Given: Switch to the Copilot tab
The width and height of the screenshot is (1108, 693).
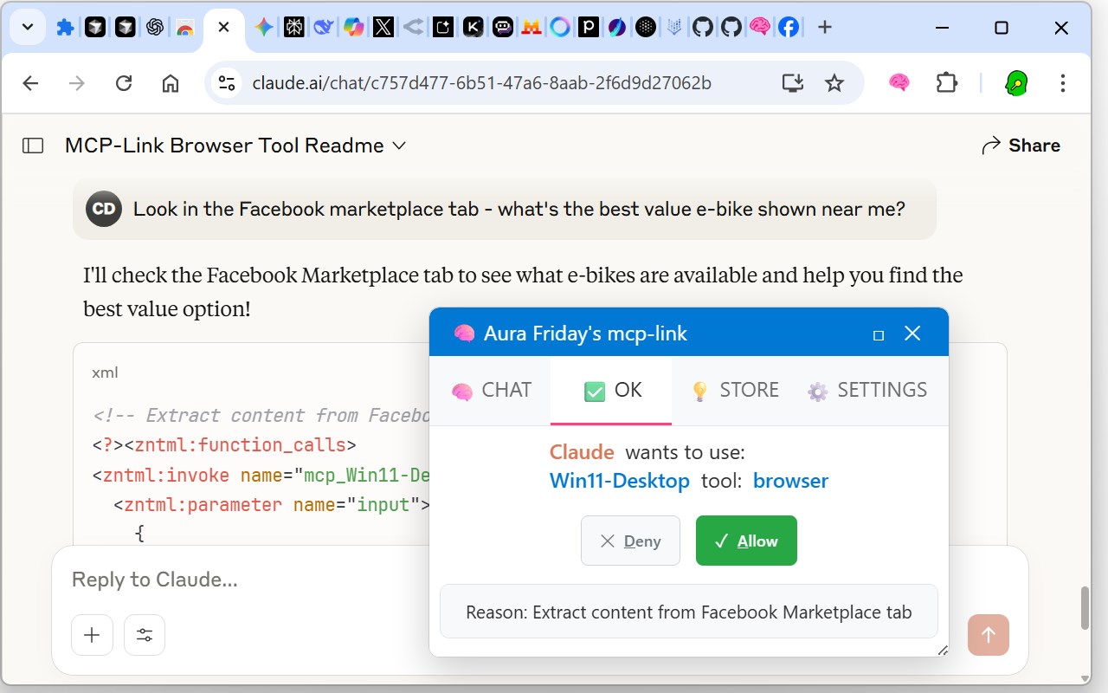Looking at the screenshot, I should pos(353,28).
